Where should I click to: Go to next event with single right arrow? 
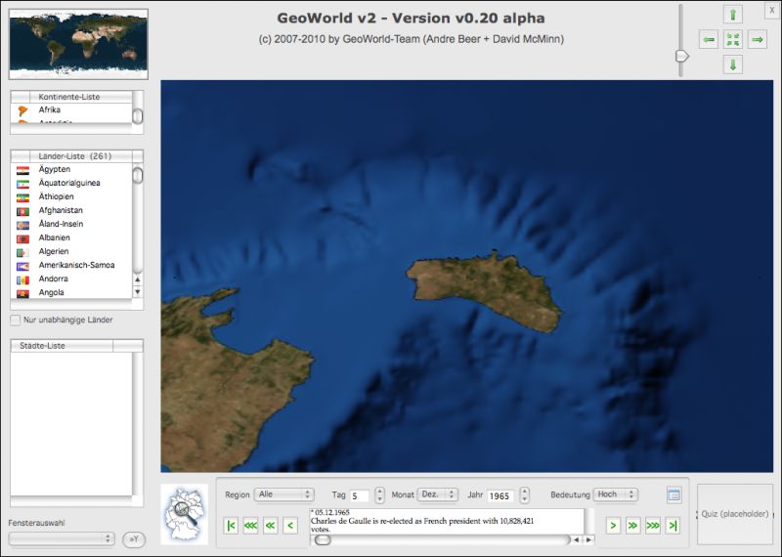click(x=613, y=525)
